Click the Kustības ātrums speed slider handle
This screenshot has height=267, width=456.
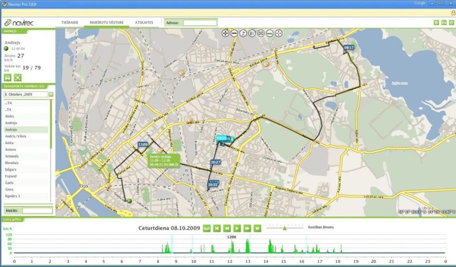point(285,228)
